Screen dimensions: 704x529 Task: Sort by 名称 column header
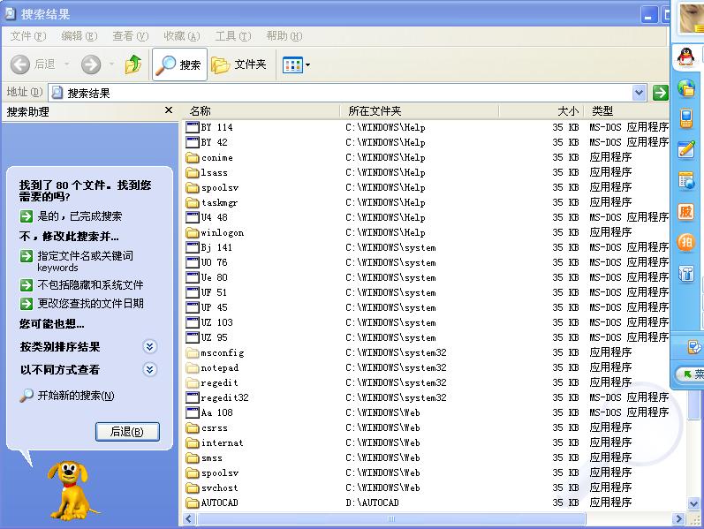point(261,111)
